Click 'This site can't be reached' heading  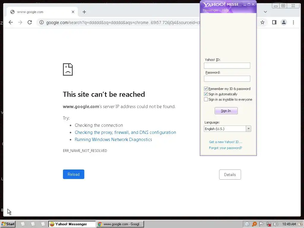104,94
